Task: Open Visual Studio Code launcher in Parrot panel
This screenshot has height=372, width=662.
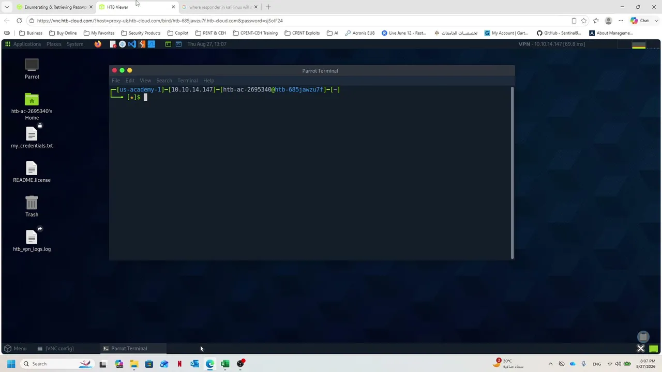Action: coord(132,44)
